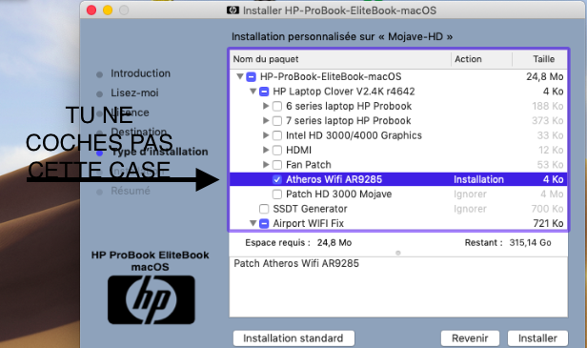Click the Nom du paquet column header
The height and width of the screenshot is (348, 587).
[x=340, y=59]
